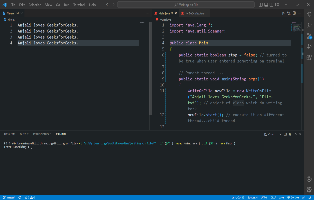The height and width of the screenshot is (200, 314).
Task: Open the Go menu
Action: point(58,5)
